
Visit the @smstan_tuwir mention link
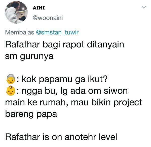pos(57,32)
